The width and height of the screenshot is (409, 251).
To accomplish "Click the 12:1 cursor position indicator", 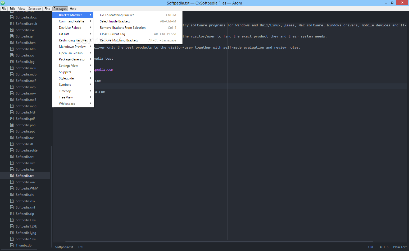I will coord(81,247).
